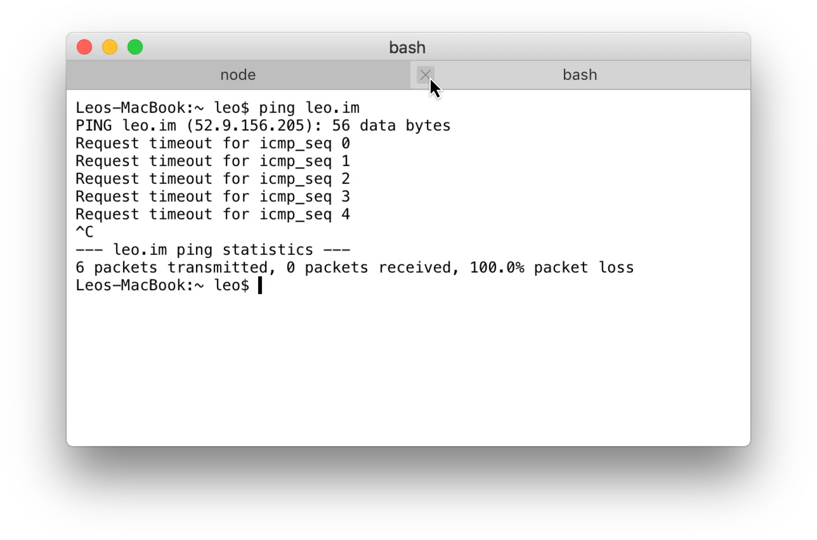Click the ^C interrupt text
Screen dimensions: 817x540
84,232
